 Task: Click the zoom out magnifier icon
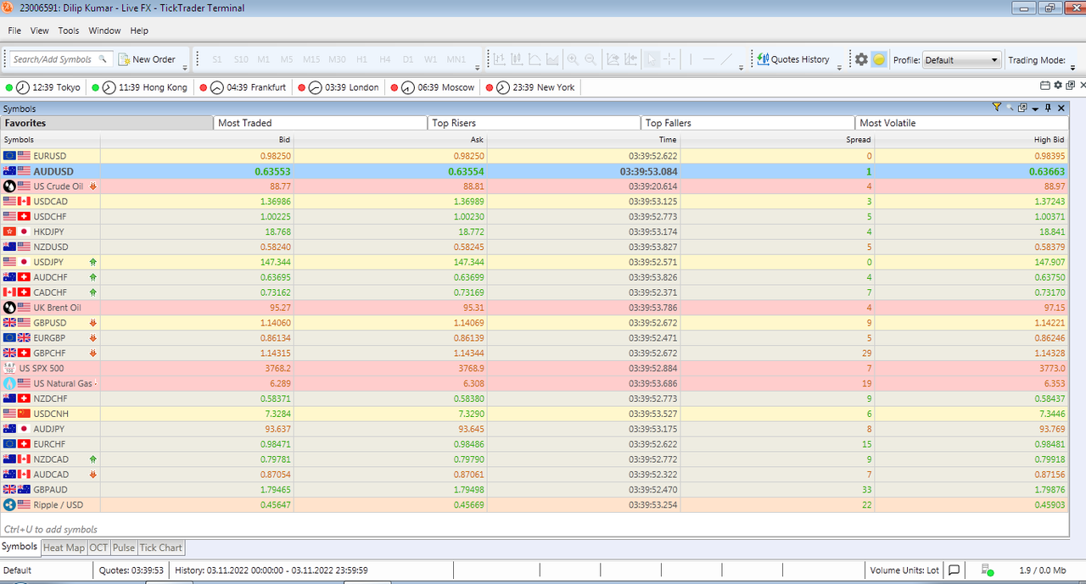[591, 59]
